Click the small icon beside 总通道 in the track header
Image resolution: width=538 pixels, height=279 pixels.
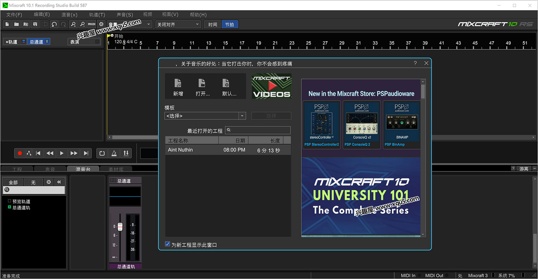[47, 42]
